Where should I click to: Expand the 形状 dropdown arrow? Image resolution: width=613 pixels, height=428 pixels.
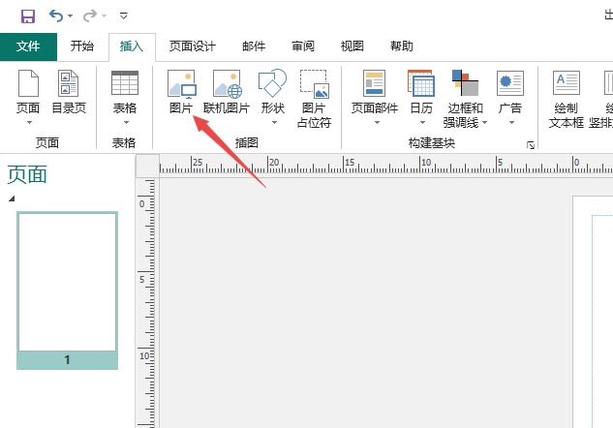pos(274,122)
